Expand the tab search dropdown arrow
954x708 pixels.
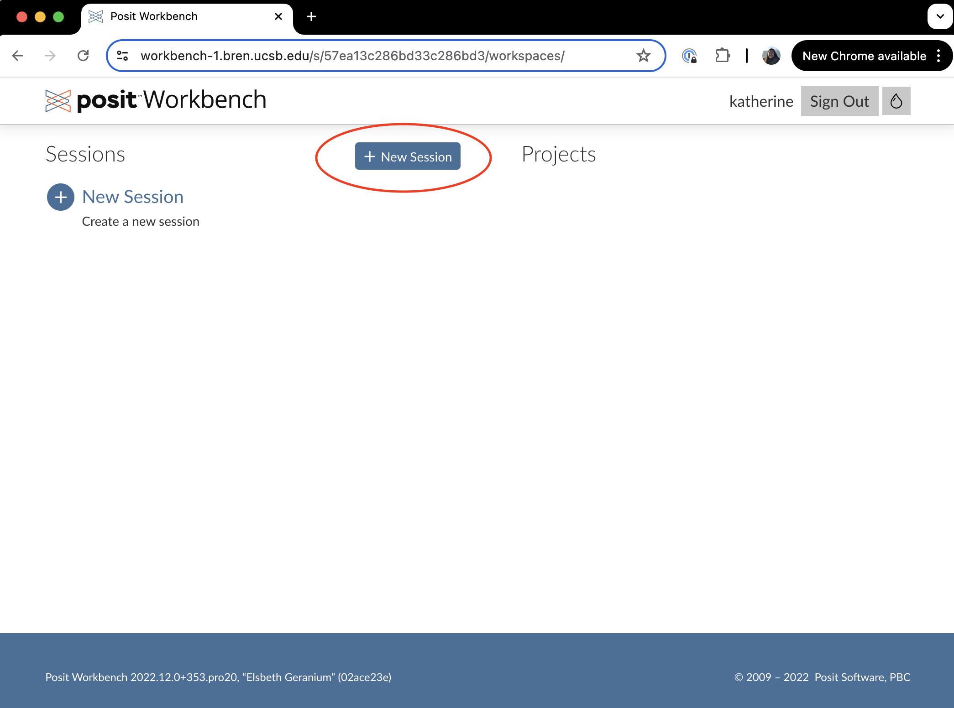click(x=940, y=16)
